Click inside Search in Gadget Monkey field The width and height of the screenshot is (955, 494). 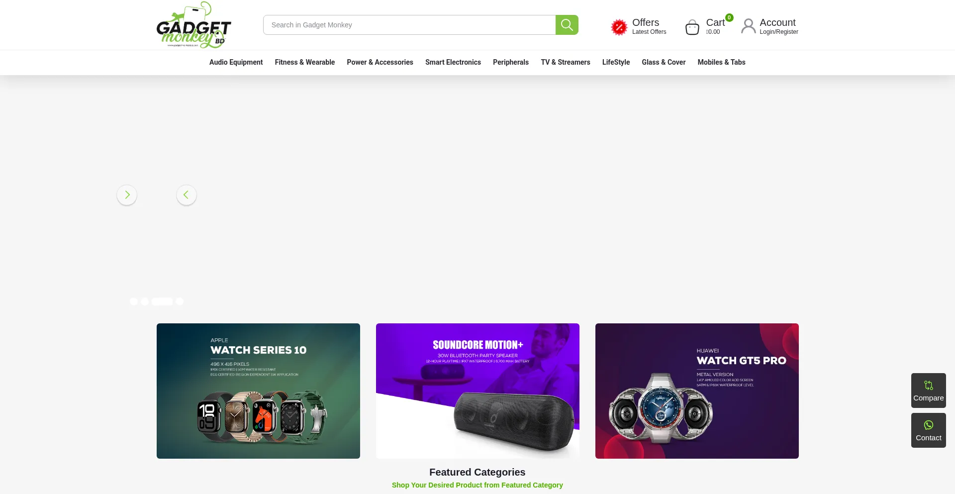tap(409, 25)
